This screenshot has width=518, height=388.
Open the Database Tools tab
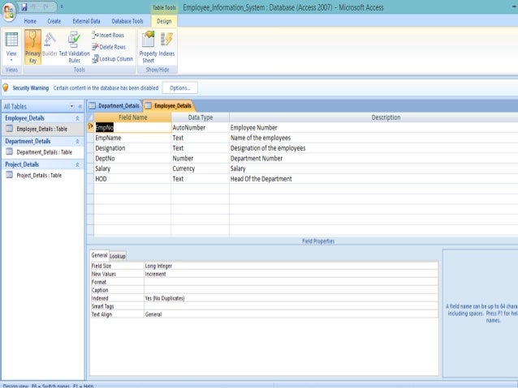127,21
